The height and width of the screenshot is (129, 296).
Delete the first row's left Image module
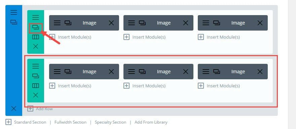tap(111, 23)
